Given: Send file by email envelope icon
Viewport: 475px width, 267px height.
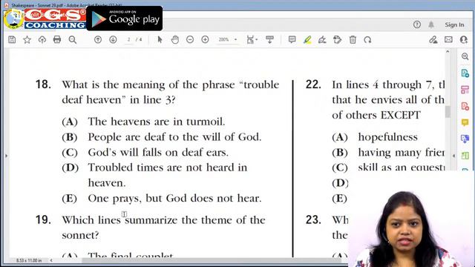Looking at the screenshot, I should (x=448, y=39).
